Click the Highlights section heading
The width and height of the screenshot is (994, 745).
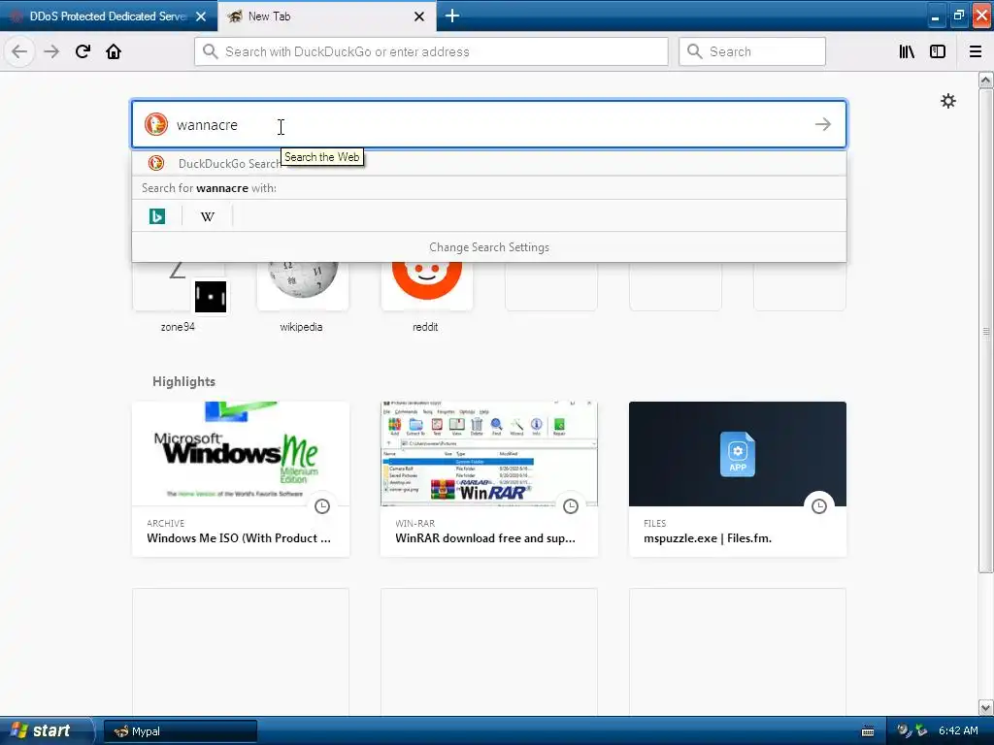[183, 381]
